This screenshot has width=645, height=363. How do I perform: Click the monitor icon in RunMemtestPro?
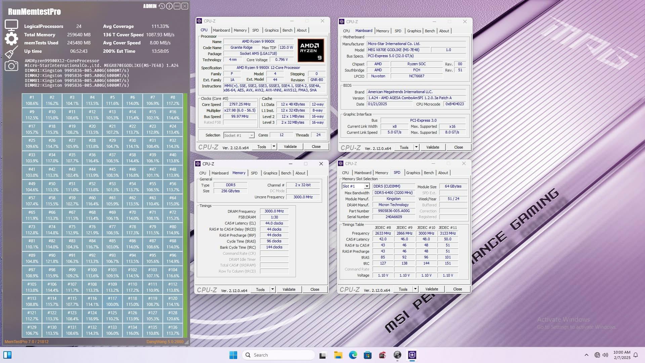point(11,25)
